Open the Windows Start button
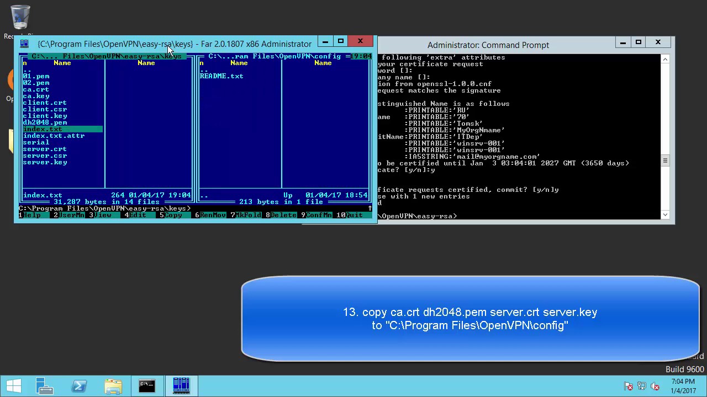 click(x=13, y=385)
